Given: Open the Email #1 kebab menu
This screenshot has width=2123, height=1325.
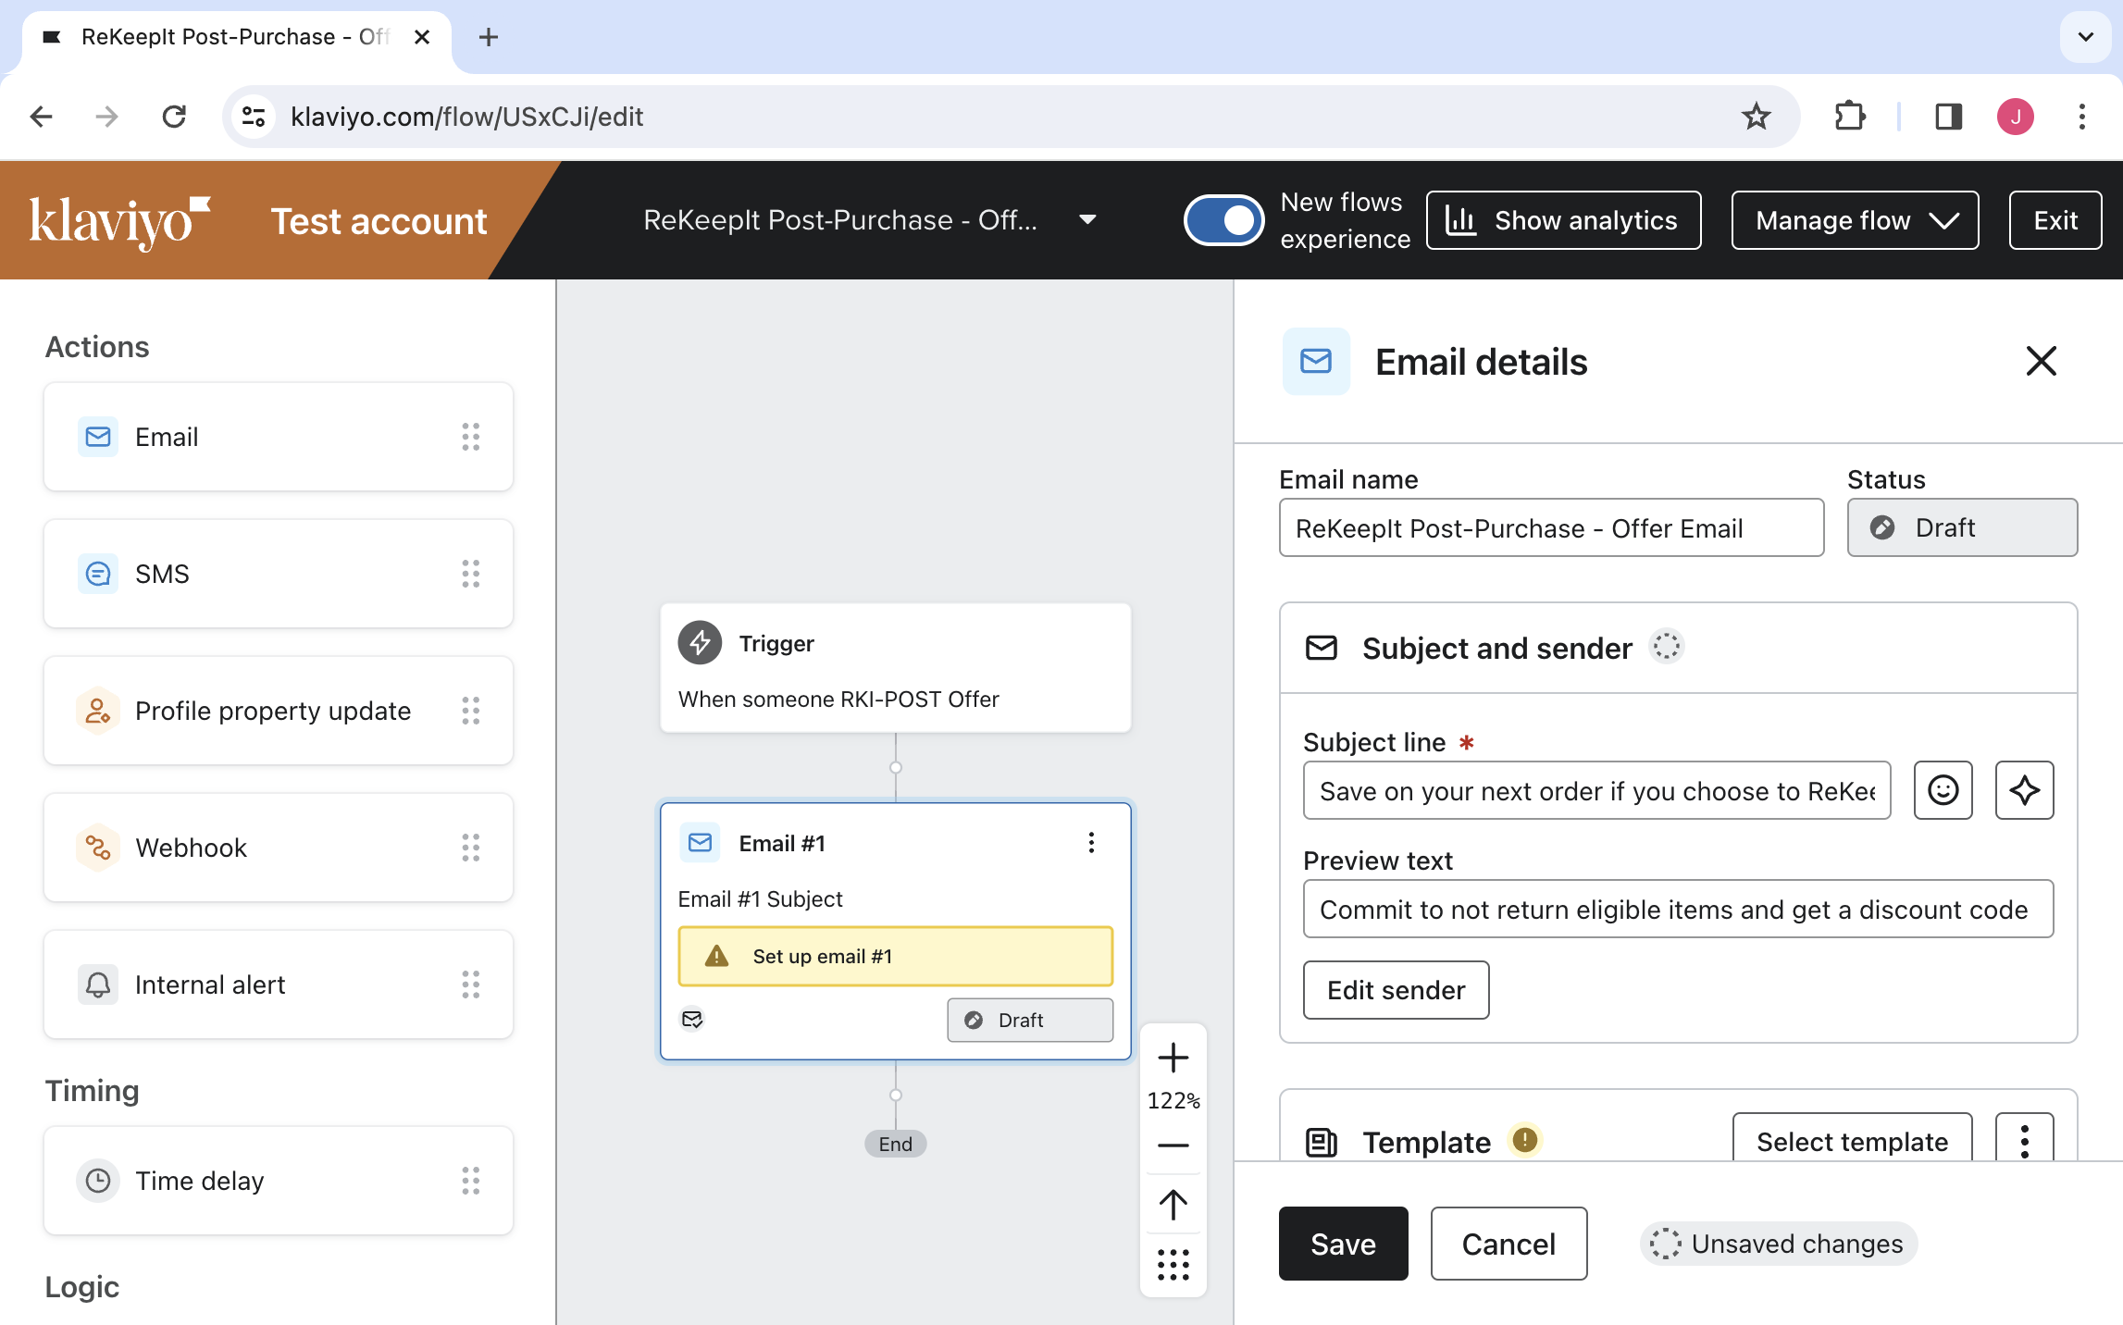Looking at the screenshot, I should tap(1092, 842).
